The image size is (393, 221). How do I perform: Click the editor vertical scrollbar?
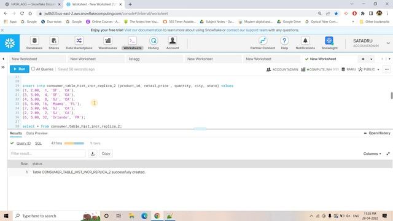pos(392,96)
